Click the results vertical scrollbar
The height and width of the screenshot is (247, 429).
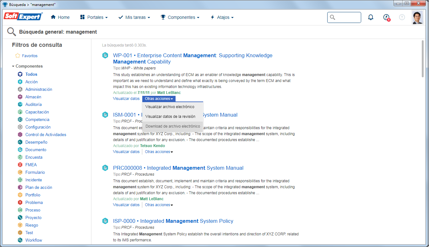tap(423, 58)
